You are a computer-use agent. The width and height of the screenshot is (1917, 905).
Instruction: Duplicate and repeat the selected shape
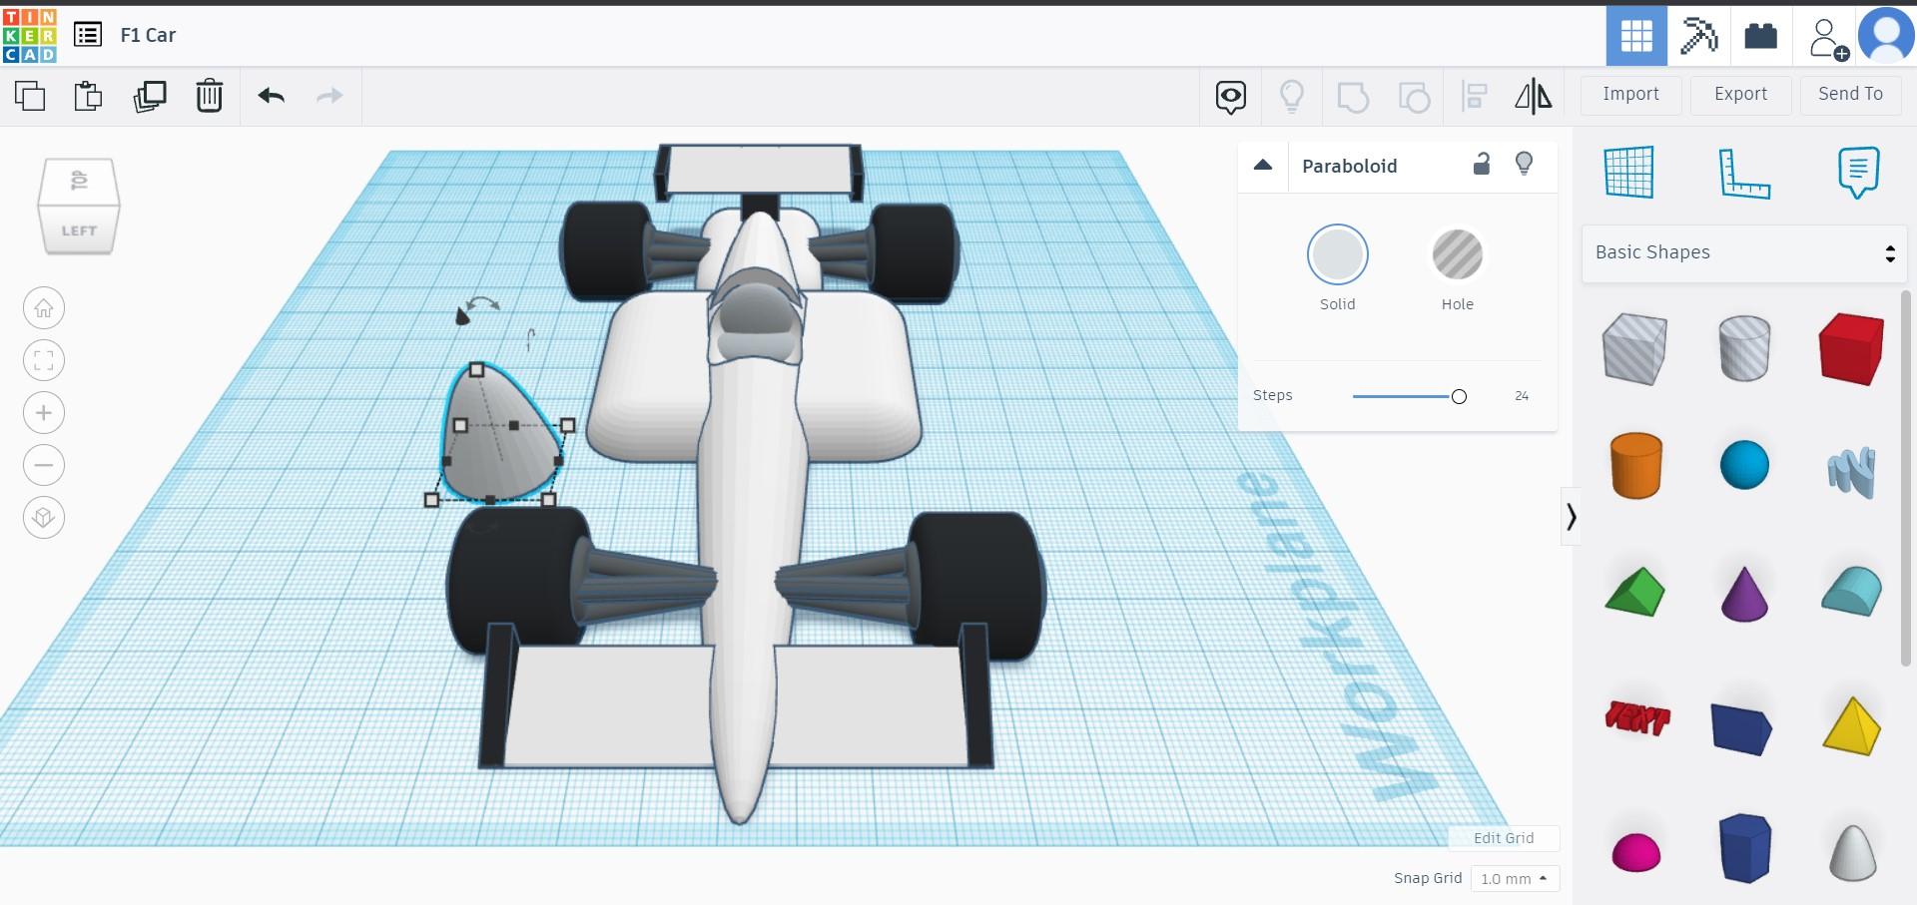[x=150, y=96]
